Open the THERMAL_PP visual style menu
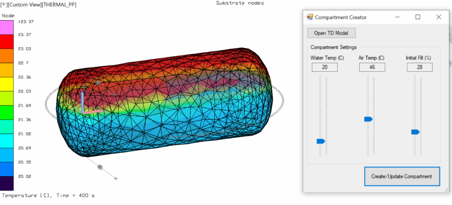The height and width of the screenshot is (205, 452). [60, 5]
